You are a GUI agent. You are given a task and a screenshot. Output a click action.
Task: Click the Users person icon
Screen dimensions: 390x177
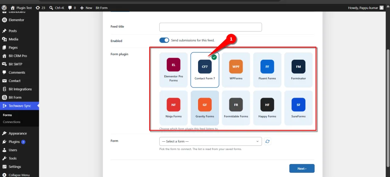[4, 150]
